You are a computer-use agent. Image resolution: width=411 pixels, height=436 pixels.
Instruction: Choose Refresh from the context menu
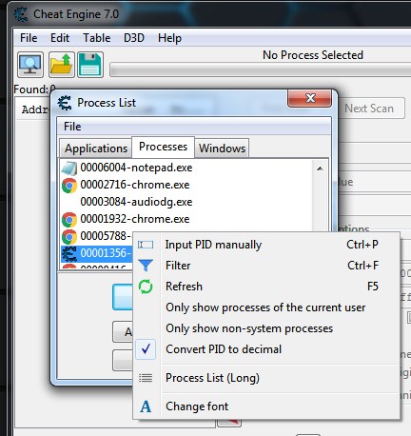(x=266, y=287)
